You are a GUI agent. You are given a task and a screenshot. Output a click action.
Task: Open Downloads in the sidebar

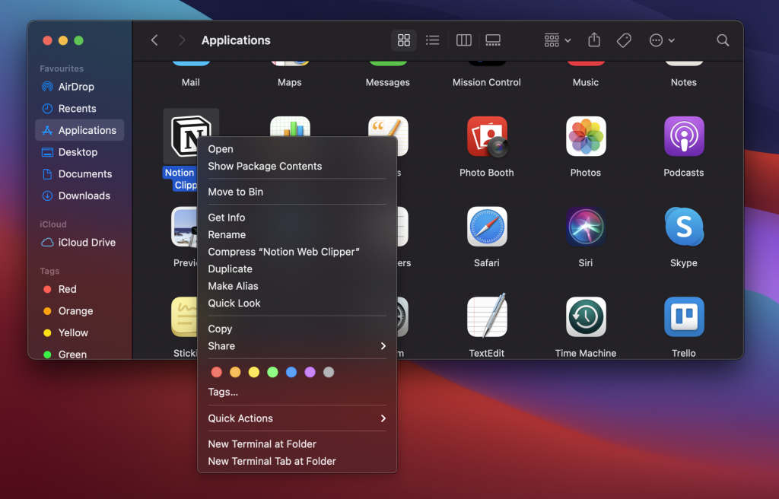[x=79, y=195]
